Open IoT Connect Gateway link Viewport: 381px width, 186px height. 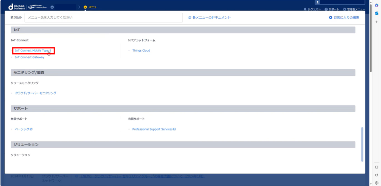point(30,57)
